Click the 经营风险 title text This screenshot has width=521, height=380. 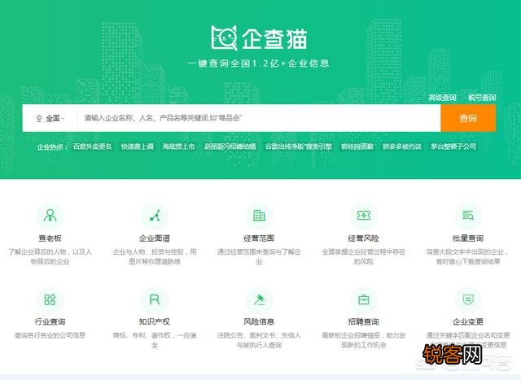[364, 238]
